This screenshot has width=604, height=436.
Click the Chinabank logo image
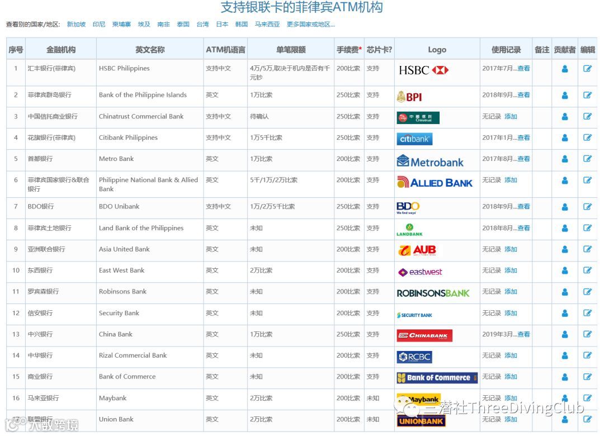pos(424,335)
